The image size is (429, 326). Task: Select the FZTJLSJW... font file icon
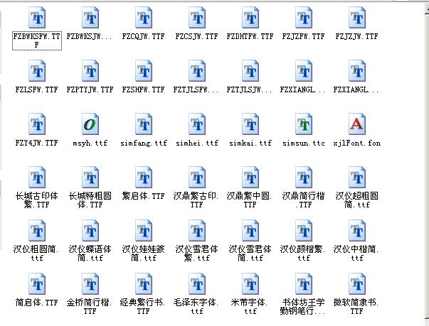pyautogui.click(x=250, y=71)
